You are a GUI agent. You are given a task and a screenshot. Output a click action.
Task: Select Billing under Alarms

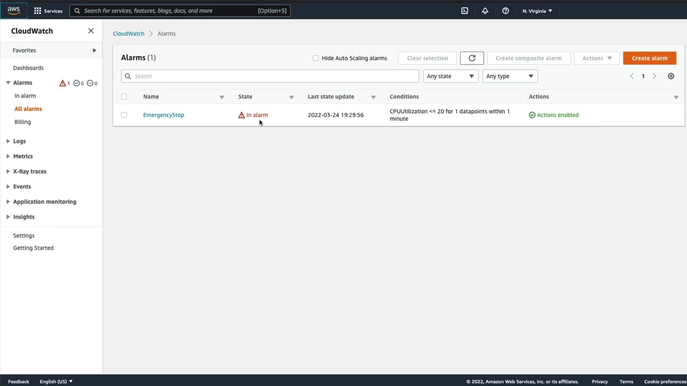(23, 122)
